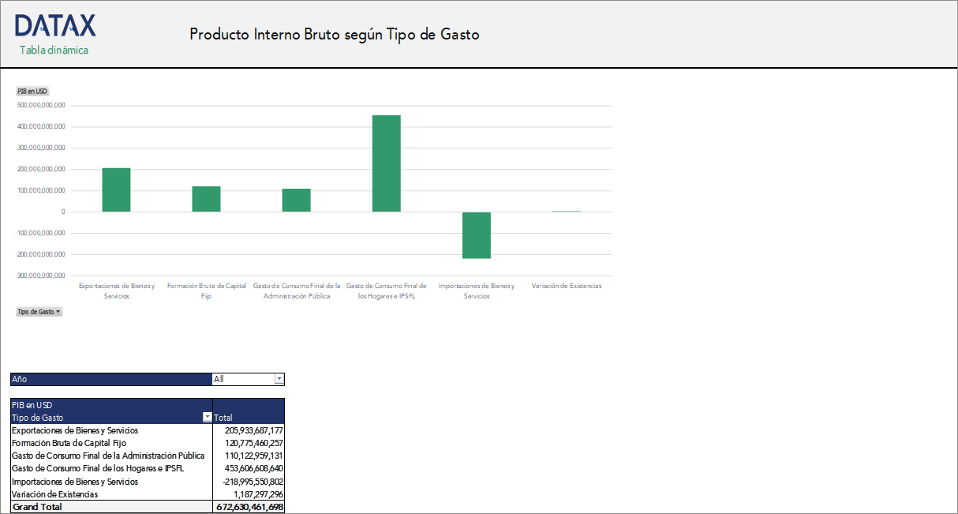958x514 pixels.
Task: Select the Exportaciones de Bienes y Servicios bar
Action: pyautogui.click(x=115, y=188)
